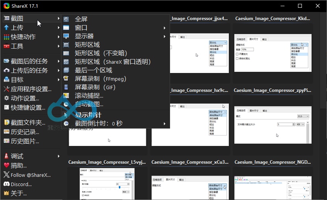Click the 截图后的任务 icon

click(7, 61)
